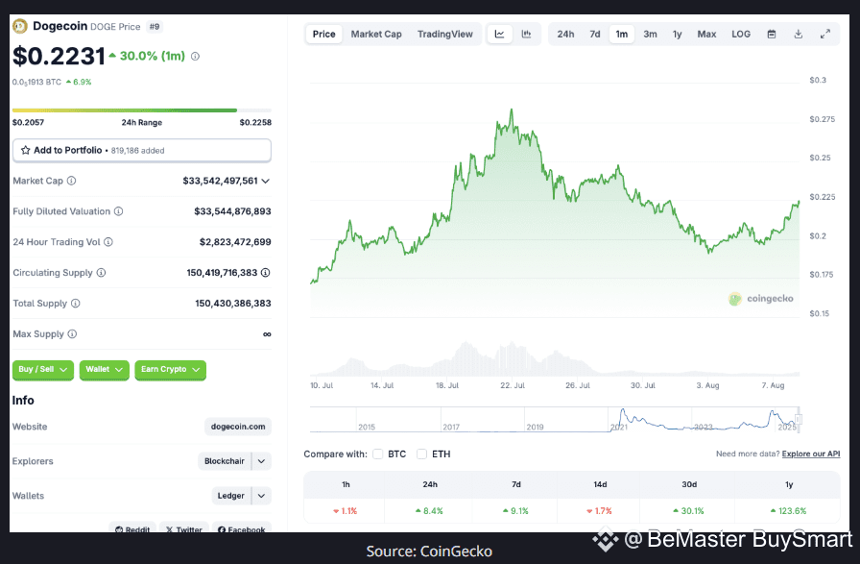Click the Fully Diluted Valuation info icon
This screenshot has height=564, width=860.
pos(118,211)
